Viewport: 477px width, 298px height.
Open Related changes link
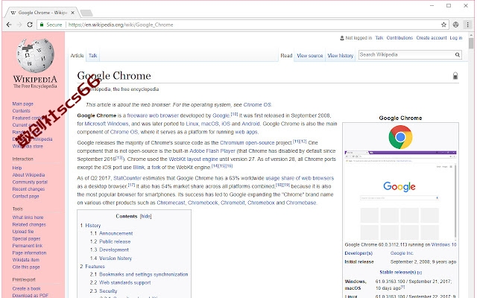[29, 224]
